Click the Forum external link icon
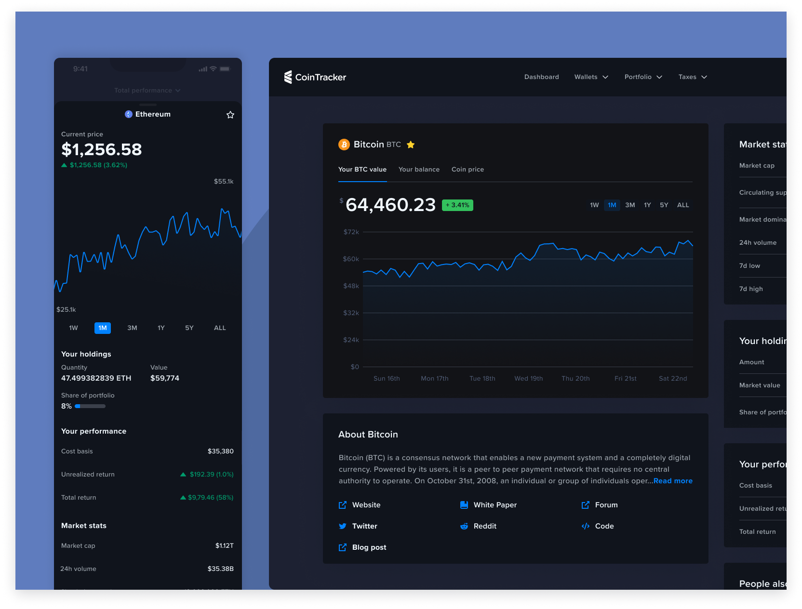Screen dimensions: 802x609 click(586, 505)
